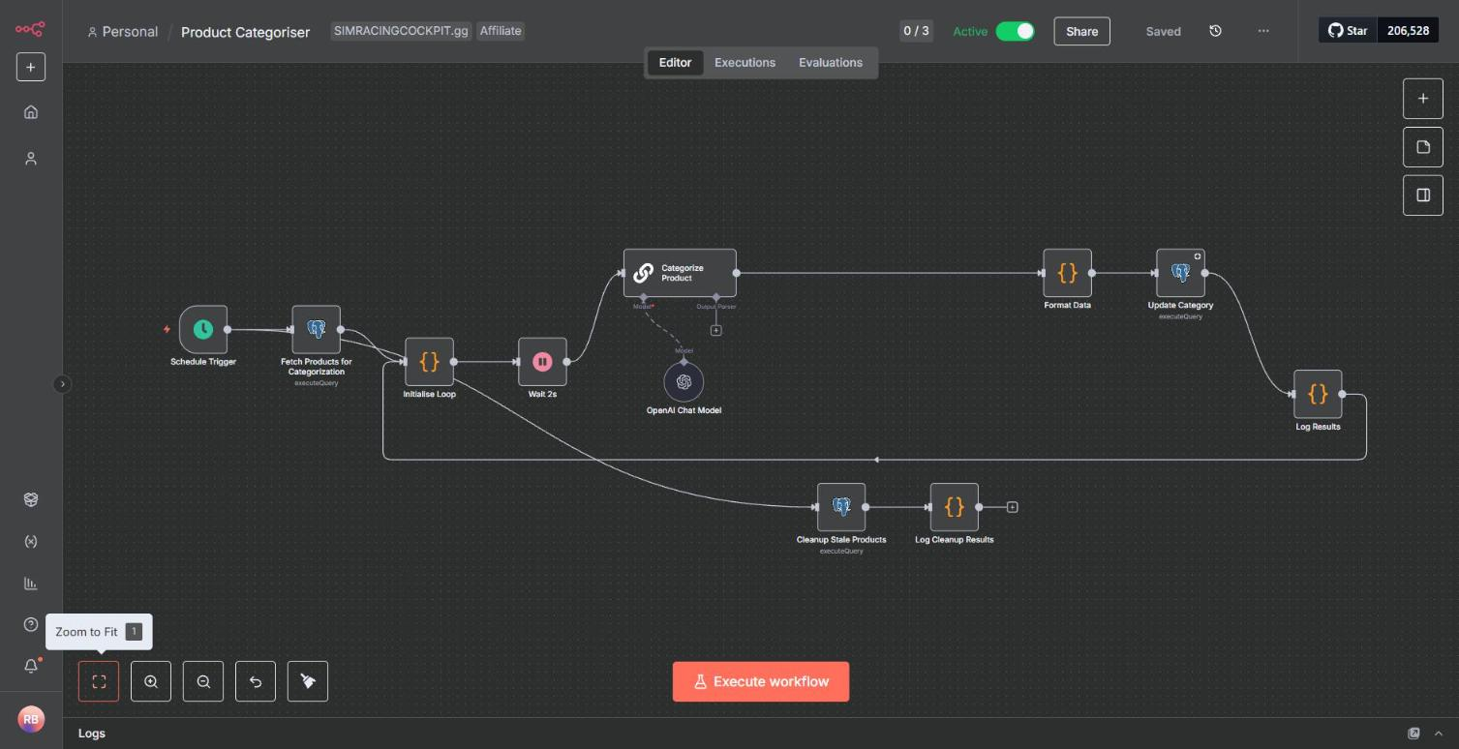1459x749 pixels.
Task: Run the workflow with Execute workflow button
Action: [761, 681]
